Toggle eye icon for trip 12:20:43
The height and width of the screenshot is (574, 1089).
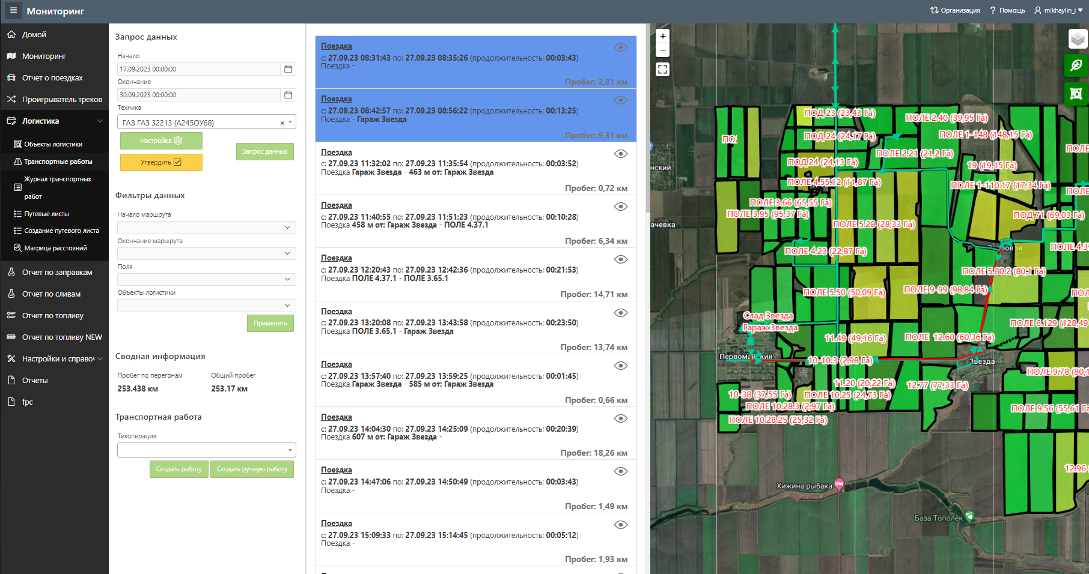620,259
